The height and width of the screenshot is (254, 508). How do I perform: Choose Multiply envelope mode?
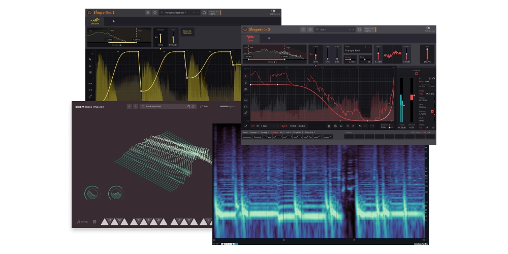(x=430, y=93)
